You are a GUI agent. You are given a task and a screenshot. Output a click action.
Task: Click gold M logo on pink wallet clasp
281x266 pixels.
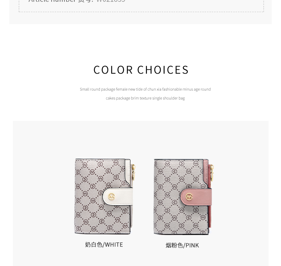pyautogui.click(x=189, y=197)
